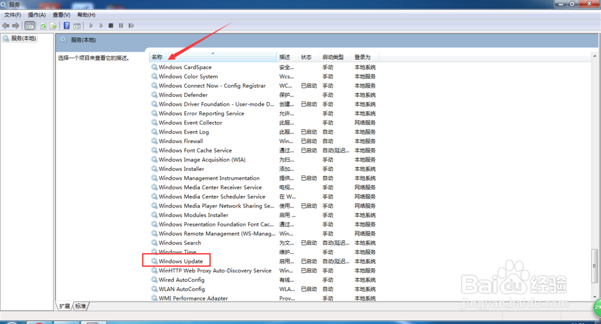Switch to the 标准 tab
The width and height of the screenshot is (601, 324).
pos(81,306)
